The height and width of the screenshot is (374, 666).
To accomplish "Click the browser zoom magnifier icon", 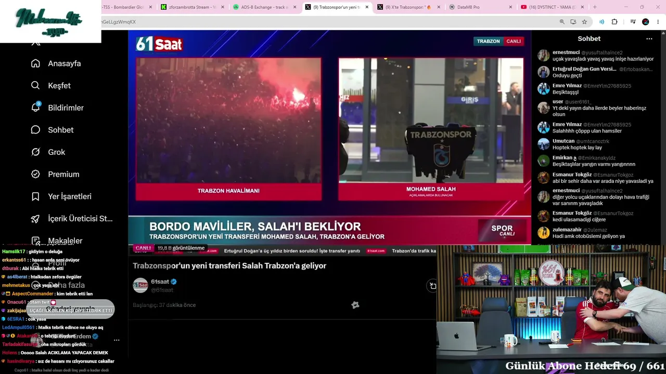I will click(562, 22).
